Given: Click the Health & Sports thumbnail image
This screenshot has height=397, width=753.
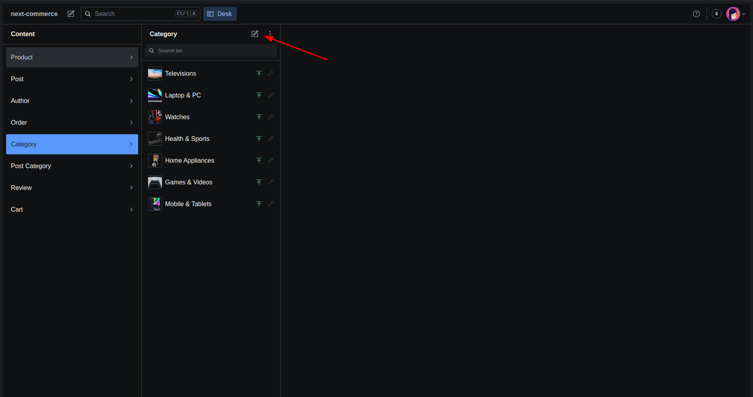Looking at the screenshot, I should 155,138.
